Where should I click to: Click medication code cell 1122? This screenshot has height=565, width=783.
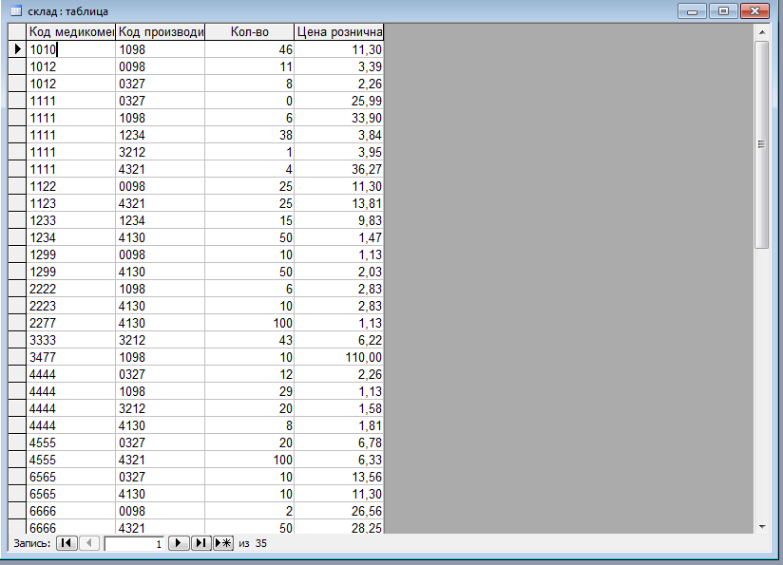click(71, 187)
